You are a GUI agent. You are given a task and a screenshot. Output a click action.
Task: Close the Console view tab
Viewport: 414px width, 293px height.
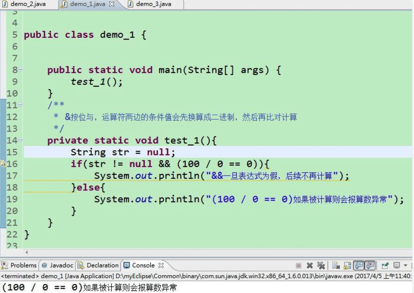pos(161,265)
